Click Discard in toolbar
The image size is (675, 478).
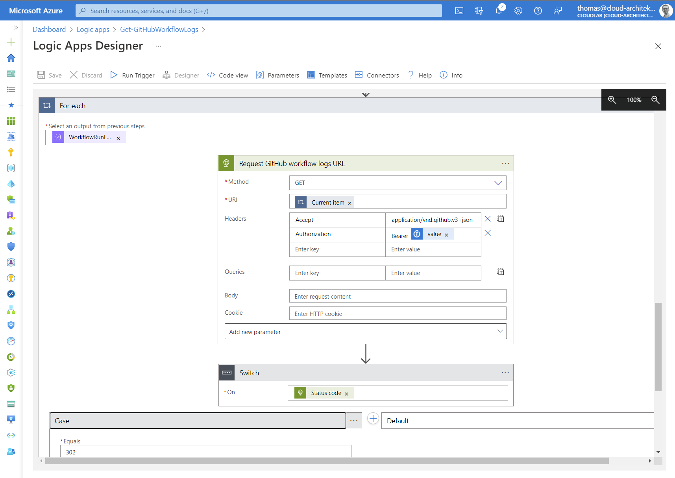[86, 75]
